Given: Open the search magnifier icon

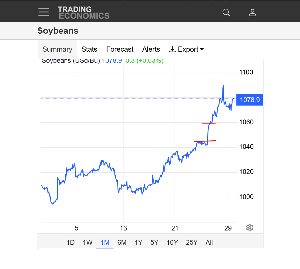Looking at the screenshot, I should click(226, 13).
